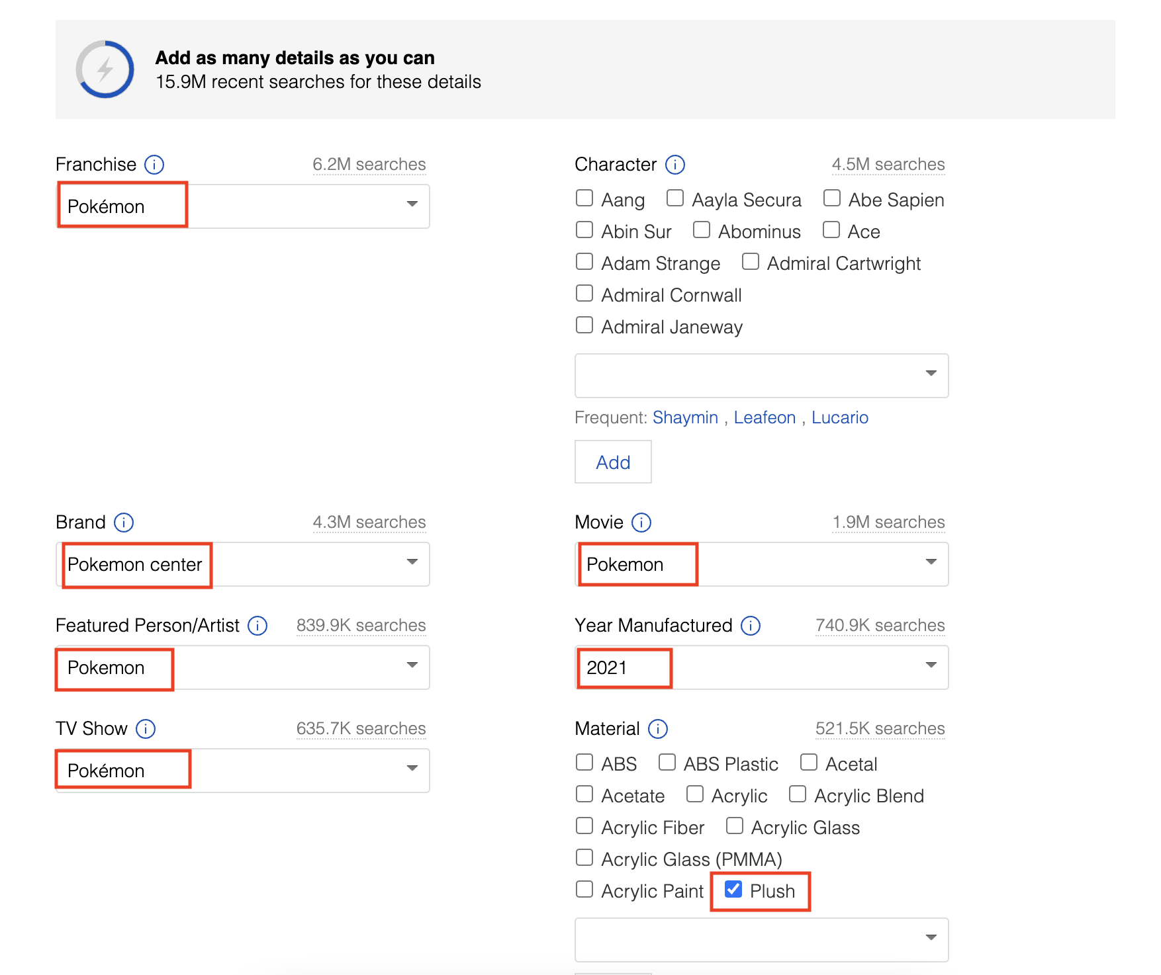Click the Character info icon
1161x975 pixels.
(675, 164)
